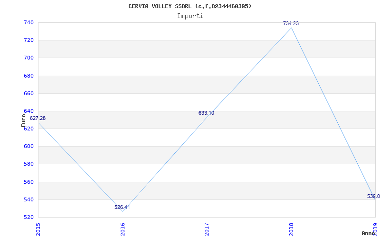Click the 740 y-axis tick label
This screenshot has width=380, height=238.
coord(28,22)
